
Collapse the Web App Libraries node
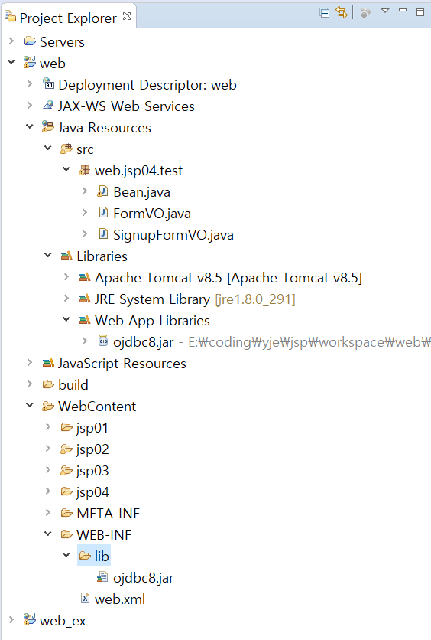[66, 319]
